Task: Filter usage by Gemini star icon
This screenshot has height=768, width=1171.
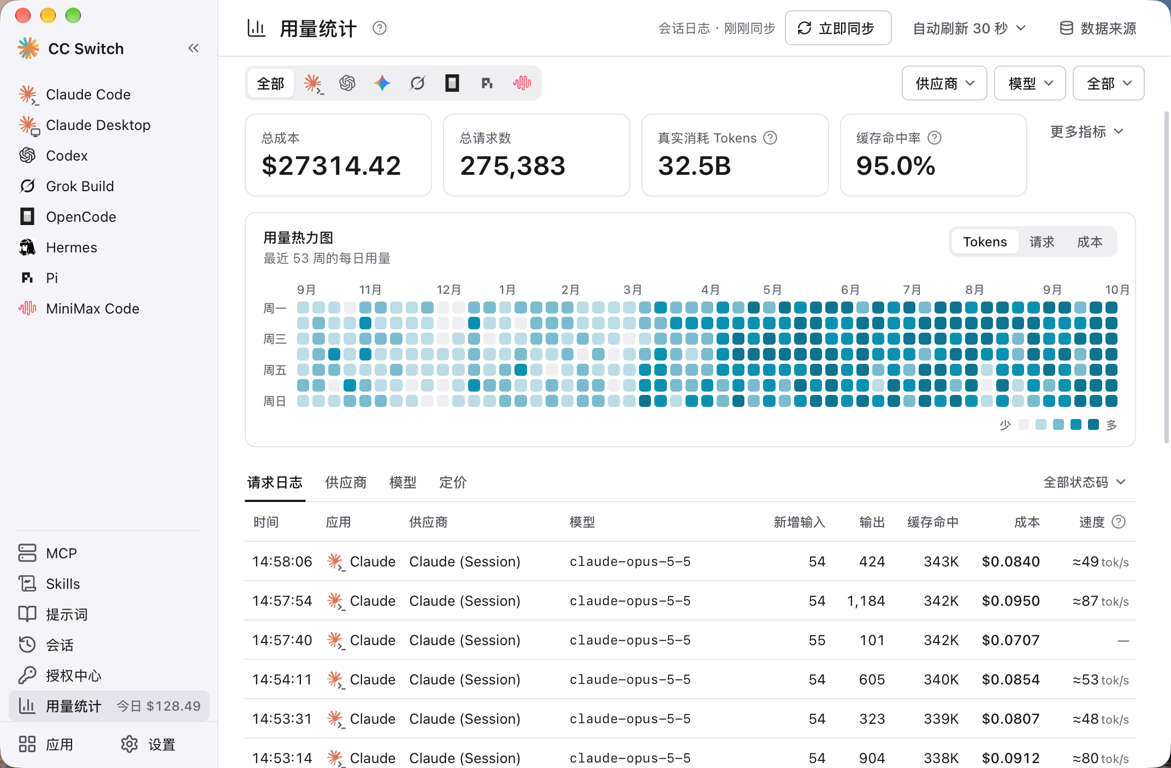Action: pos(382,84)
